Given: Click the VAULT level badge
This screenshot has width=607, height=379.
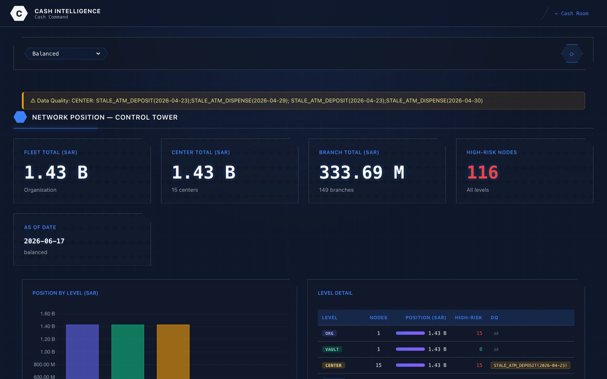Looking at the screenshot, I should tap(332, 350).
